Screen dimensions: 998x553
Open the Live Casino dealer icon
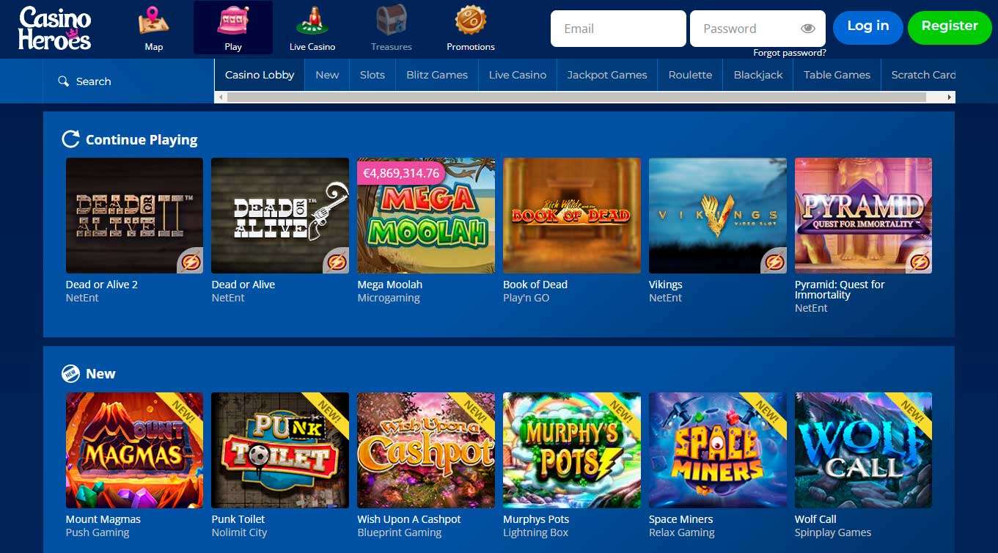coord(312,21)
